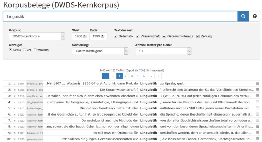Screen dimensions: 262x142
Task: Uncheck the Belletristik text class checkbox
Action: coord(116,36)
